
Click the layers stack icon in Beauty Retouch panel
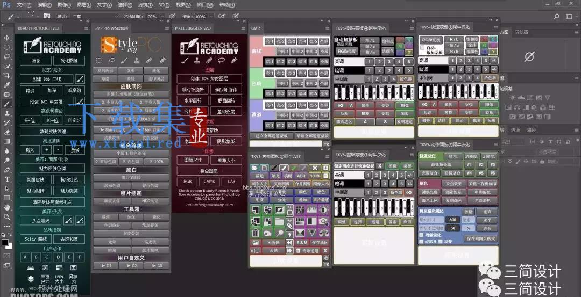tap(31, 279)
